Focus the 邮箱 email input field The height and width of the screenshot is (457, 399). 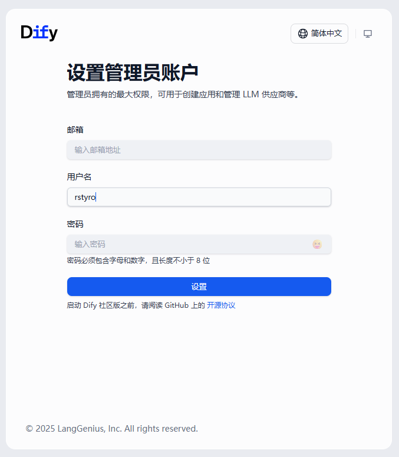[x=199, y=150]
